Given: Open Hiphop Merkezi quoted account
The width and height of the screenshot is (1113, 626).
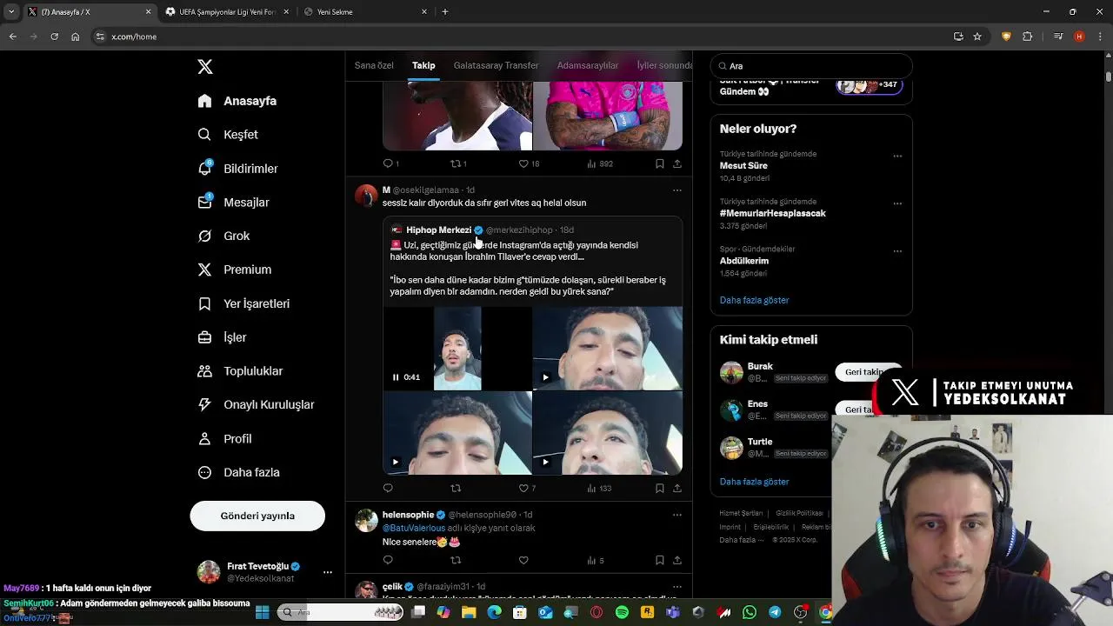Looking at the screenshot, I should pyautogui.click(x=439, y=230).
